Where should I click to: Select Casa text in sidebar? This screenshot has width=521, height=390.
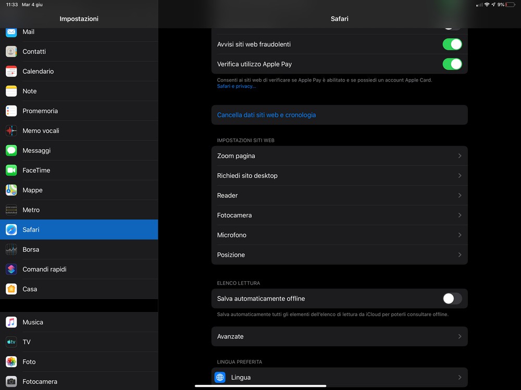click(x=30, y=289)
